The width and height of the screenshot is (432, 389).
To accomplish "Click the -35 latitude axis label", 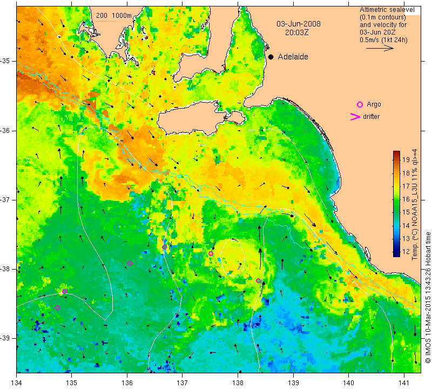I will [x=5, y=61].
